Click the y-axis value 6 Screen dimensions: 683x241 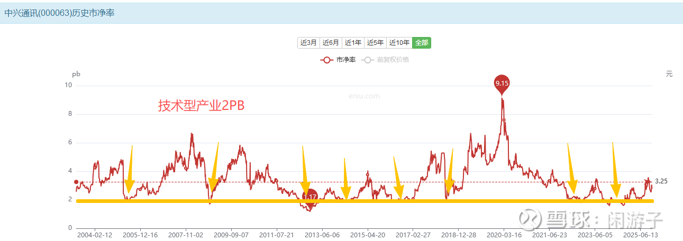tap(70, 143)
